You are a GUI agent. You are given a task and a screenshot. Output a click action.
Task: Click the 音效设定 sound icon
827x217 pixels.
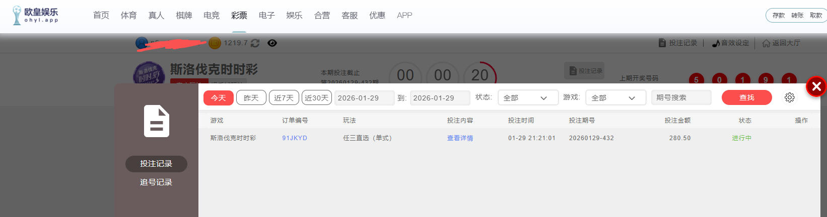pos(716,44)
